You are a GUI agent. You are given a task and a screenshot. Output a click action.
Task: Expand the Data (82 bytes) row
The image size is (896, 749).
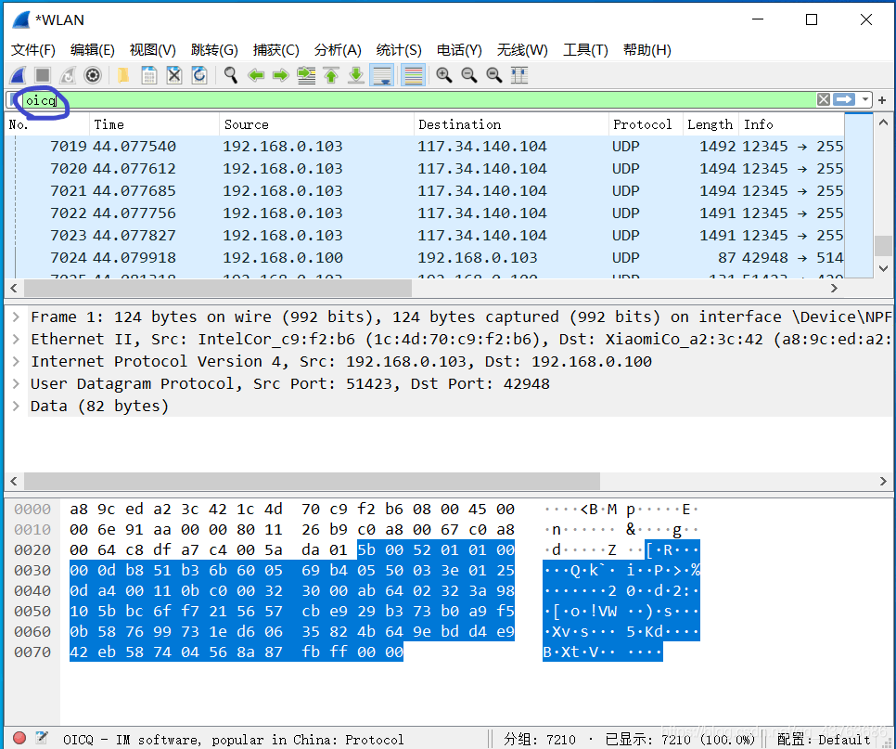click(16, 406)
